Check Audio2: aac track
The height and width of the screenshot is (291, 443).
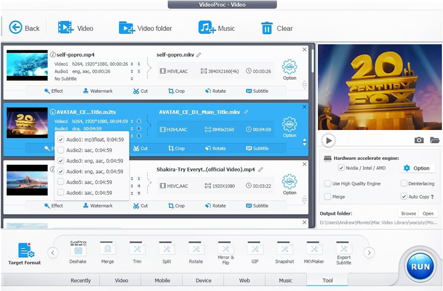[x=61, y=150]
